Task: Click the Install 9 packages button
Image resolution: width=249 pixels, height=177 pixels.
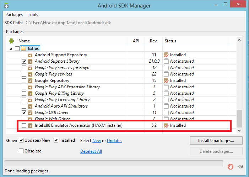Action: tap(216, 141)
